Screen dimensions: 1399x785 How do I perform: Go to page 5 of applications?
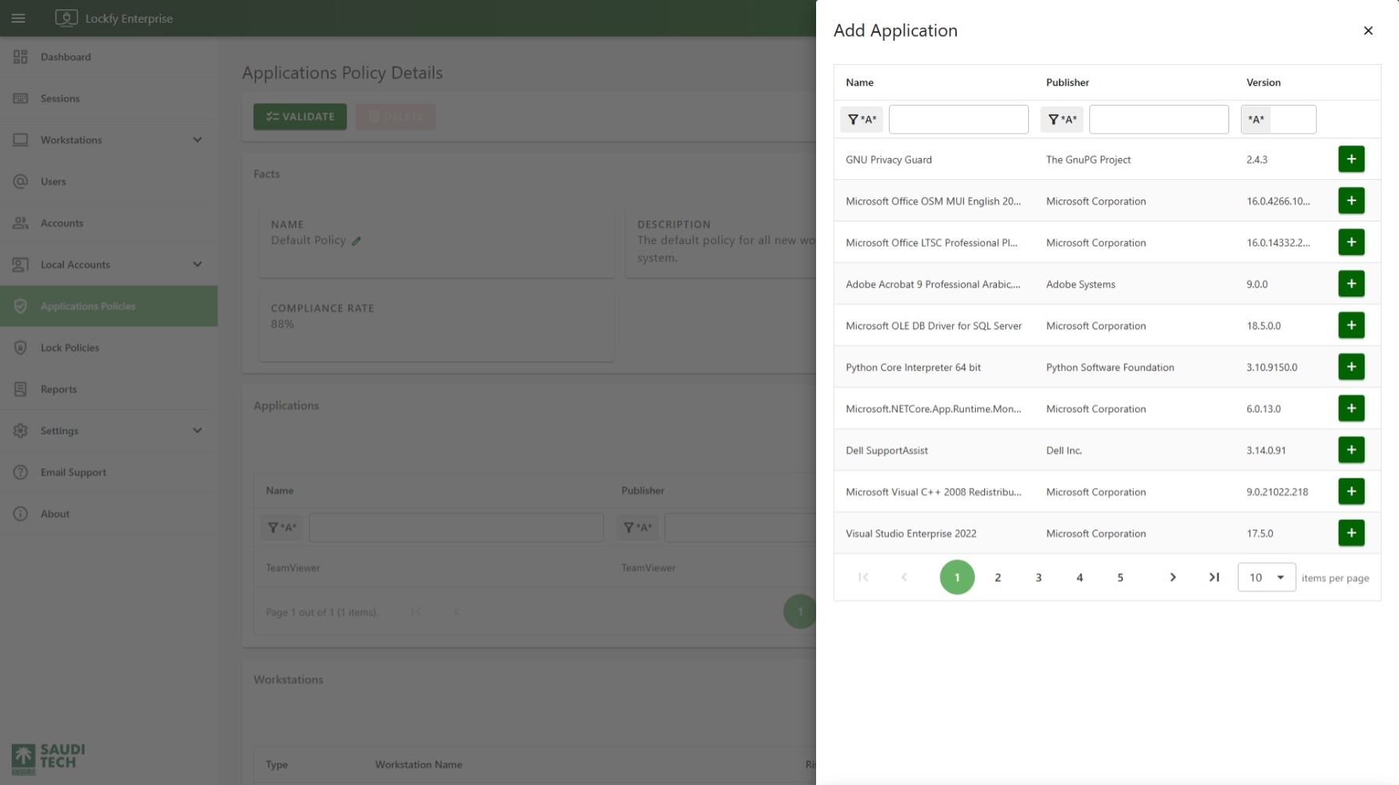pos(1120,577)
